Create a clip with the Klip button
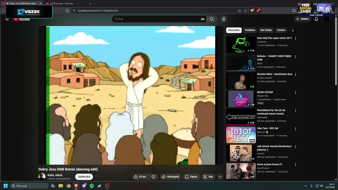The width and height of the screenshot is (338, 190). coord(209,177)
